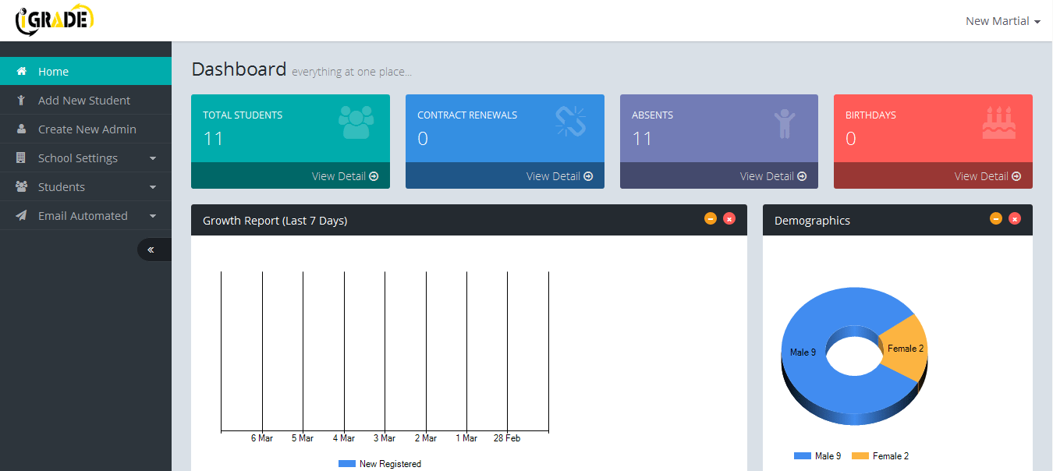Click the Add New Student person icon
This screenshot has width=1053, height=471.
coord(22,100)
